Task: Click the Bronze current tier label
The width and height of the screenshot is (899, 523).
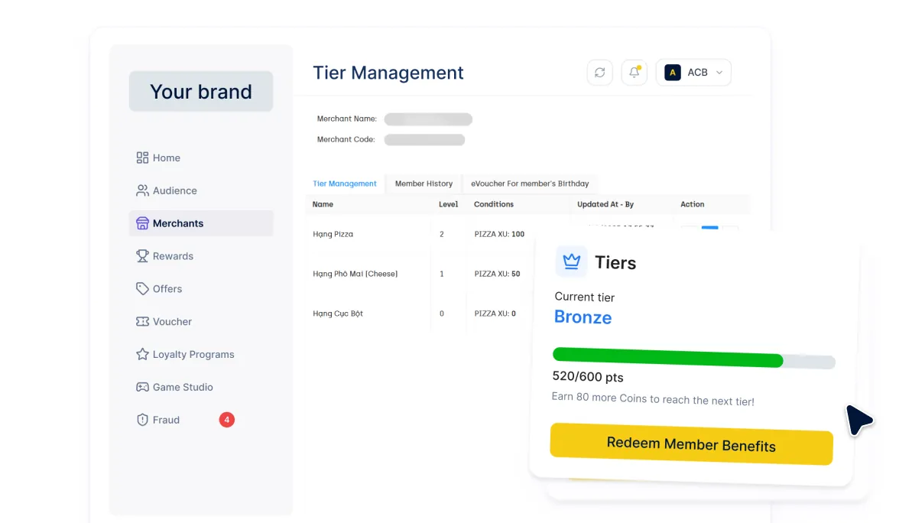Action: (583, 317)
